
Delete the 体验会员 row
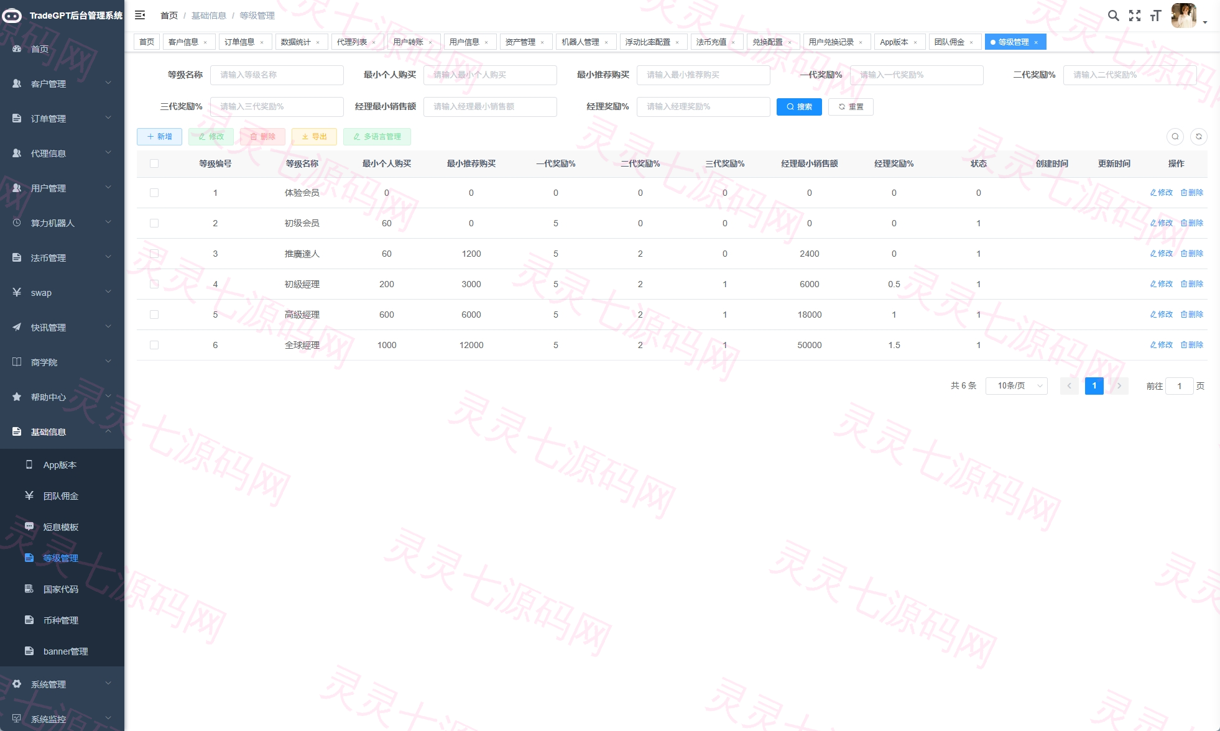1192,193
